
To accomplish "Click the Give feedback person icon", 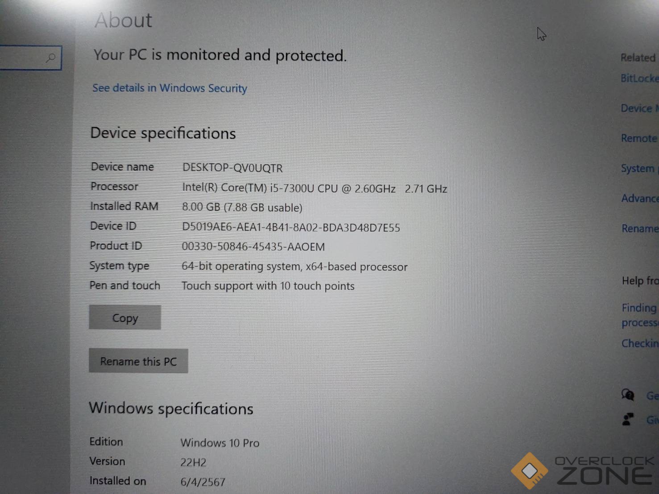I will tap(628, 419).
